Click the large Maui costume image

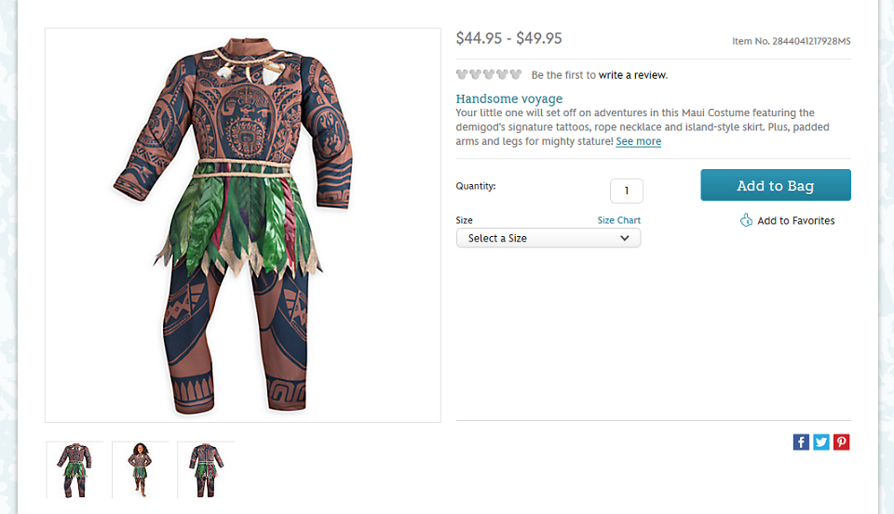(x=242, y=225)
